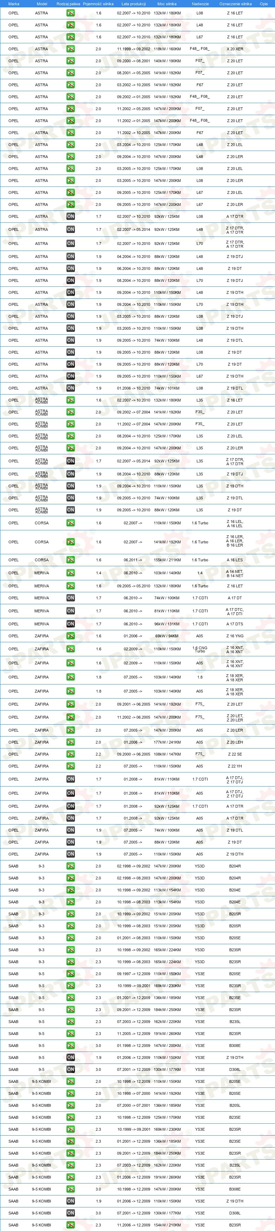Viewport: 275px width, 1231px height.
Task: Click petrol icon in Saab 09.1997 -> 12.2009 row
Action: (71, 974)
